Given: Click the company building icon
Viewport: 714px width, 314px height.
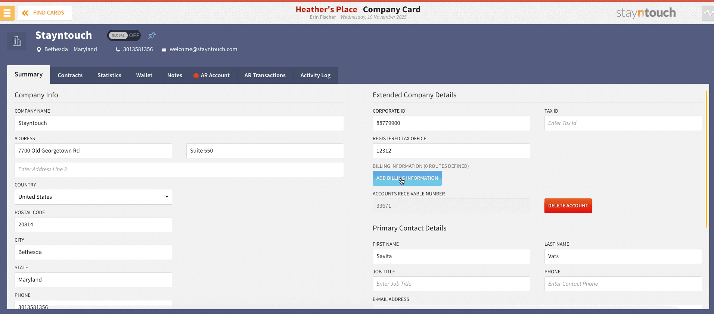Looking at the screenshot, I should point(17,41).
